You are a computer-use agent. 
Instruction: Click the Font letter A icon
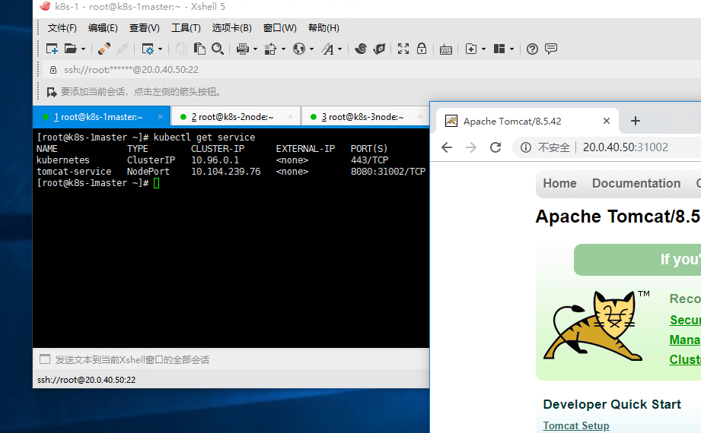pyautogui.click(x=328, y=49)
